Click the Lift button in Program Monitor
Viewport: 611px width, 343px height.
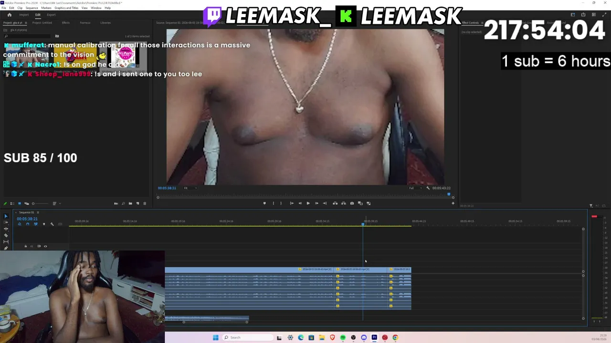click(x=335, y=203)
